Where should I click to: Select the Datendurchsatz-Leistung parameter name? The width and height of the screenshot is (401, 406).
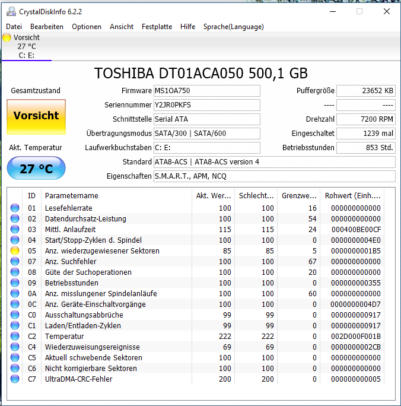tap(85, 219)
